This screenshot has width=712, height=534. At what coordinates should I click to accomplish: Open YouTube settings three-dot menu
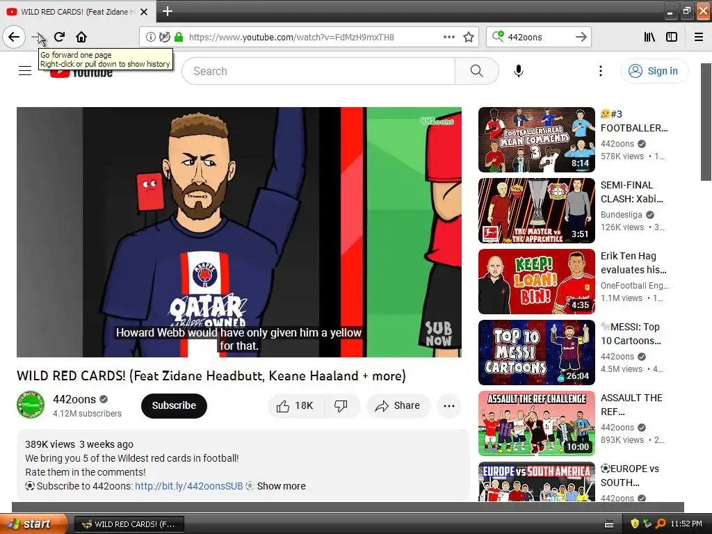tap(600, 71)
